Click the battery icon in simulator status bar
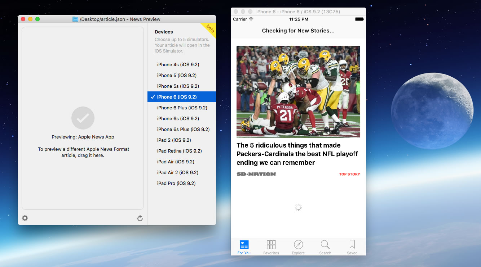Image resolution: width=481 pixels, height=267 pixels. (359, 19)
